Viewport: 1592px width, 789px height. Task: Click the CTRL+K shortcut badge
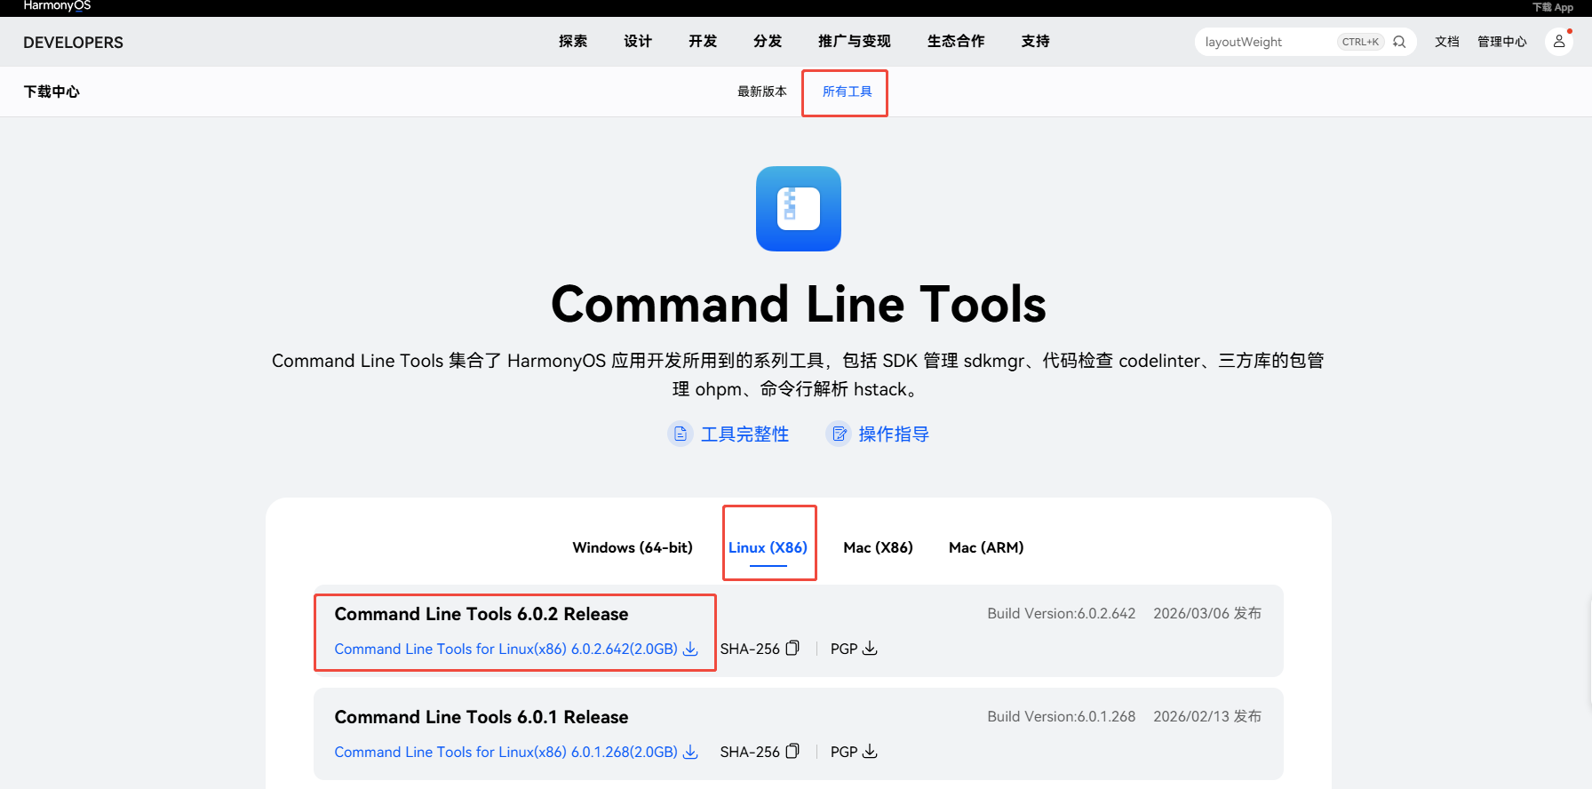[1360, 42]
